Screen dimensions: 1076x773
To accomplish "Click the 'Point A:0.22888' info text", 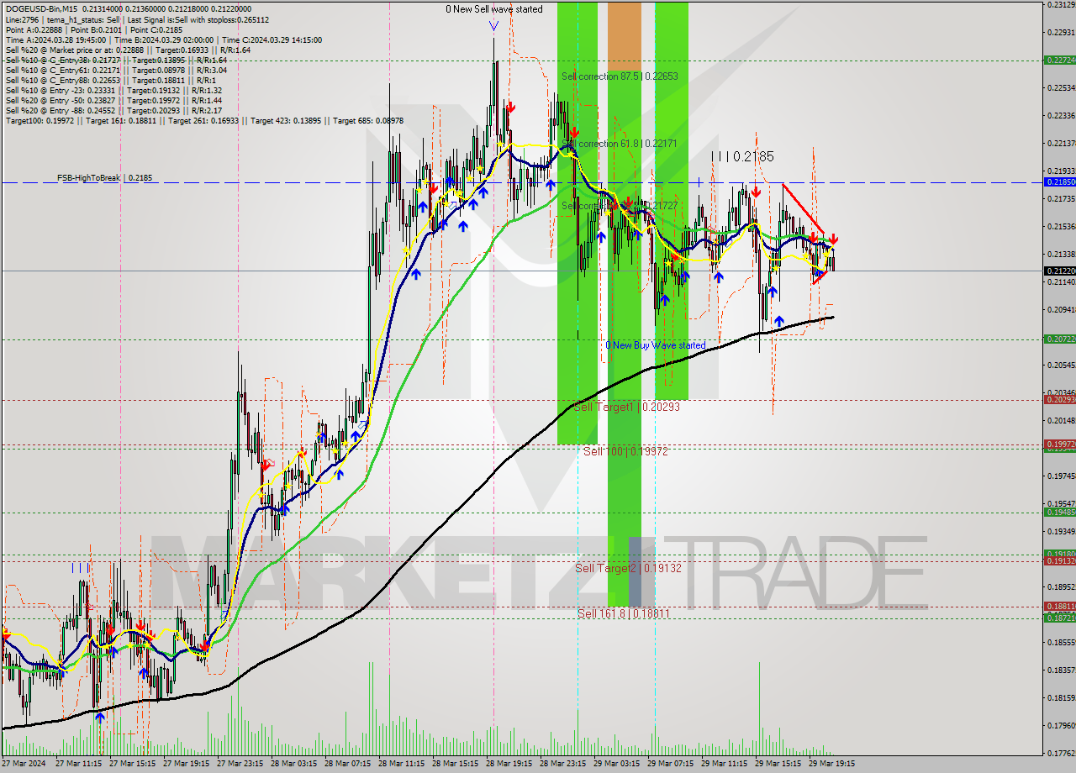I will (36, 29).
